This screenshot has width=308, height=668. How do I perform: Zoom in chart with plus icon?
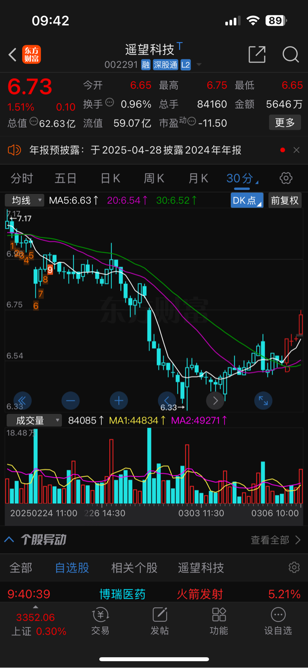click(x=119, y=400)
